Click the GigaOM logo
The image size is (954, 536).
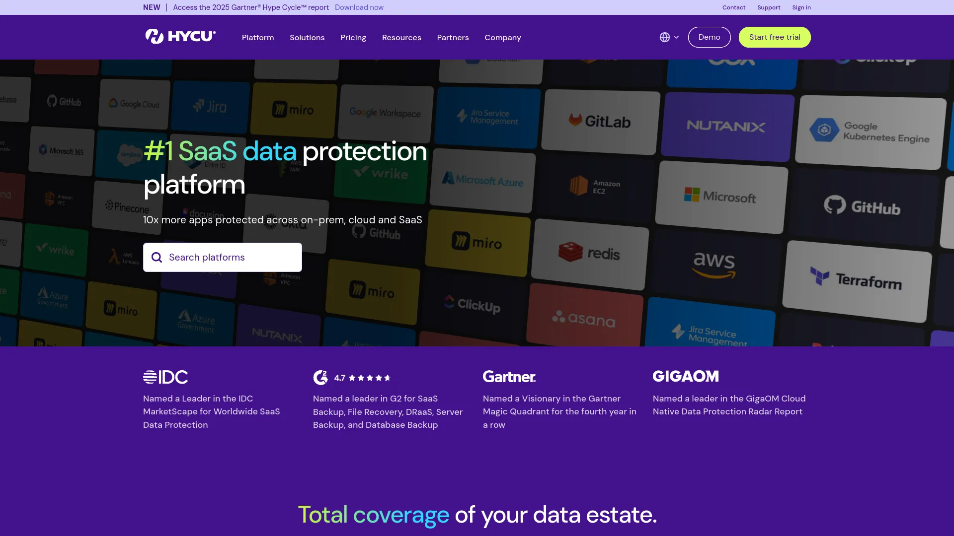coord(686,376)
